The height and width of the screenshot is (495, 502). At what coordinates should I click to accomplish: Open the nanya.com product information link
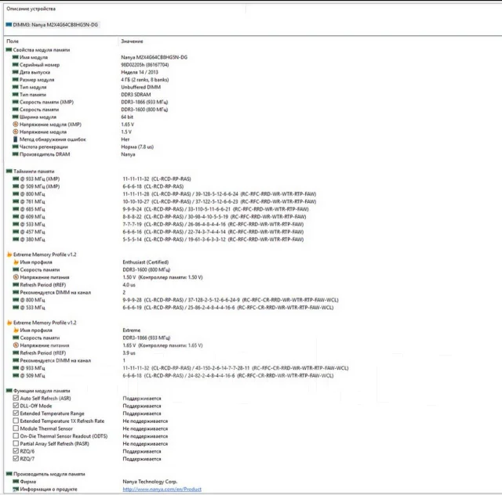(162, 490)
